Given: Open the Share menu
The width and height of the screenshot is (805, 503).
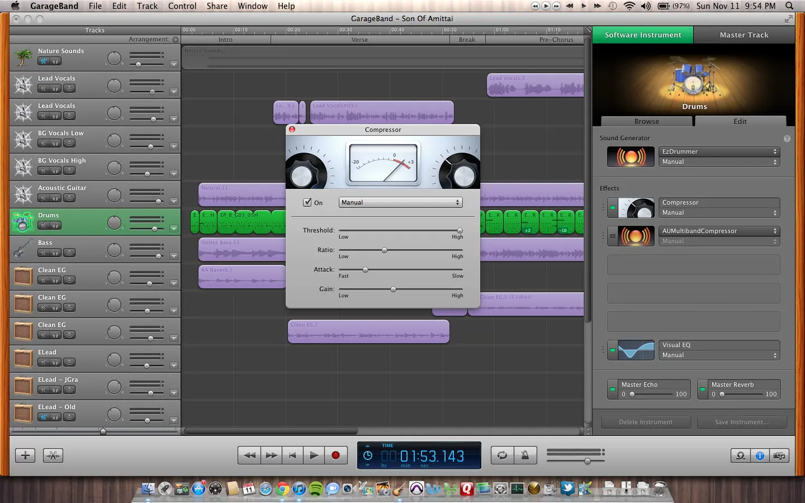Looking at the screenshot, I should click(217, 6).
